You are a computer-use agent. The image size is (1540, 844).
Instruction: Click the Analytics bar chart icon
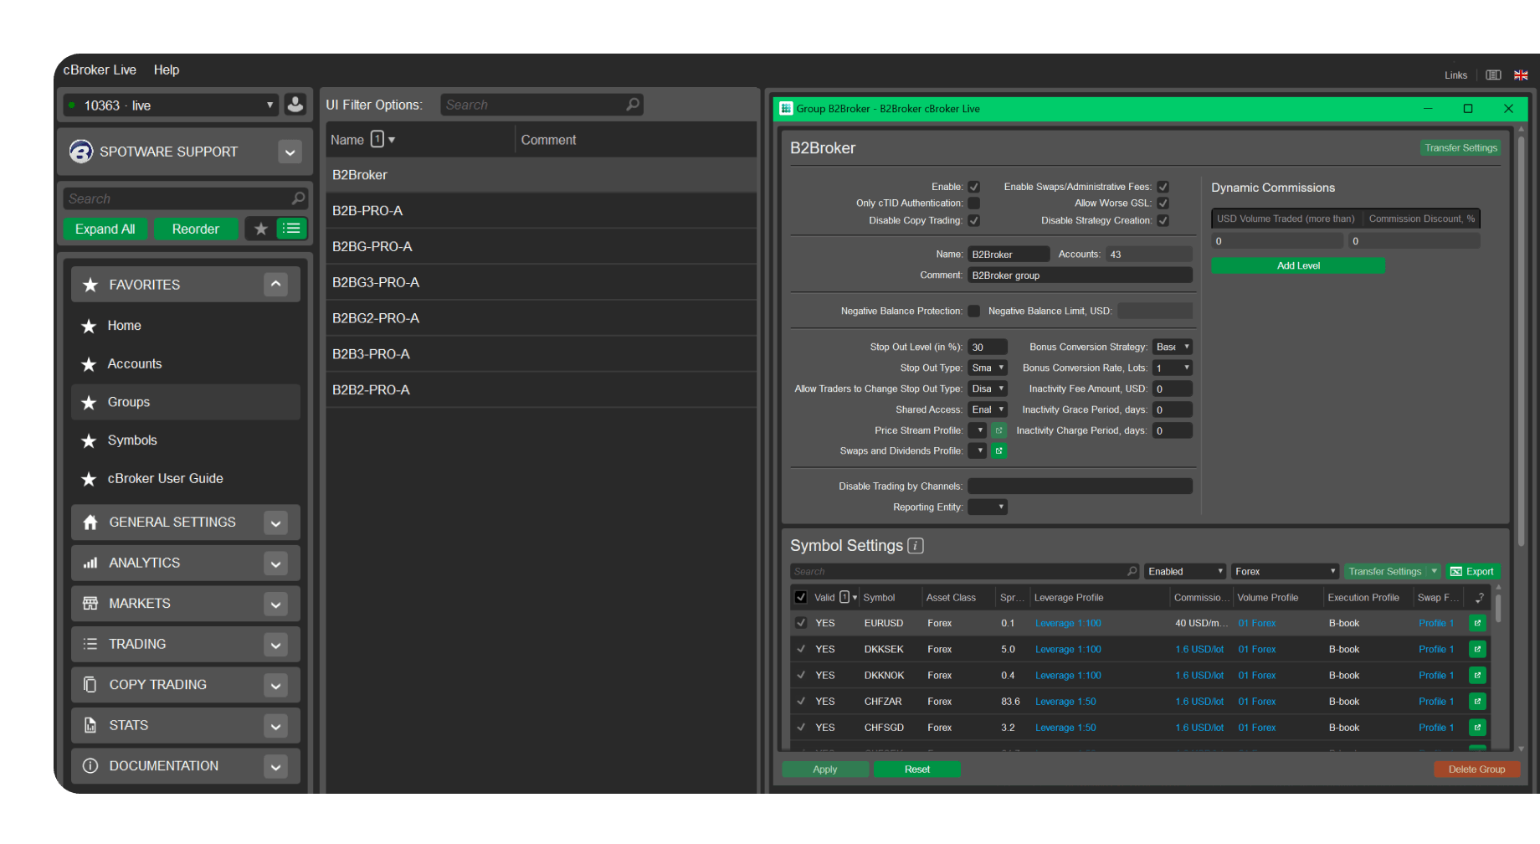tap(90, 563)
